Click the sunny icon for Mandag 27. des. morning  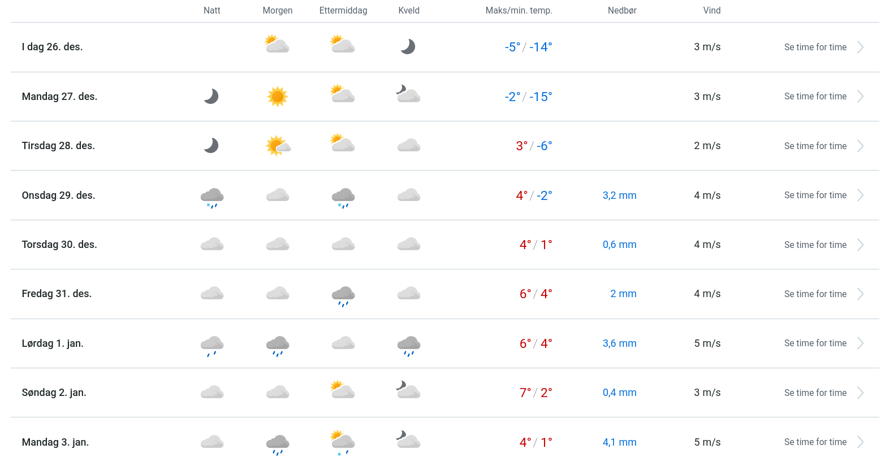277,97
